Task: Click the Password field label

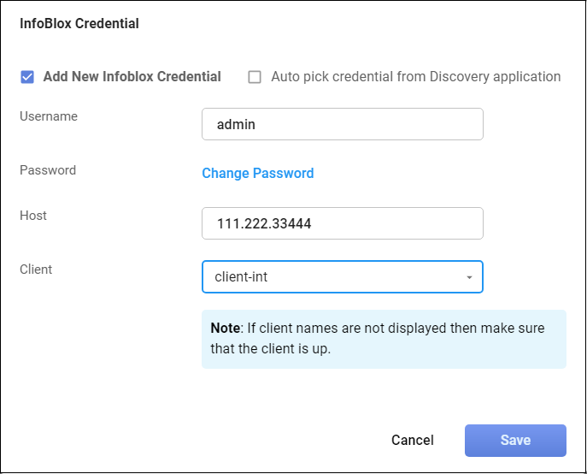Action: (x=48, y=170)
